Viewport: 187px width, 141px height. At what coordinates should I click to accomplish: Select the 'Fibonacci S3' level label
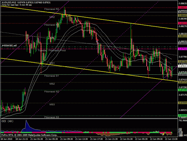52,117
